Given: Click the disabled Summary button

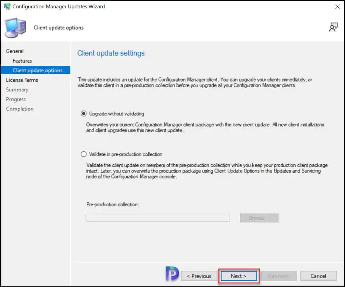Looking at the screenshot, I should coord(278,276).
